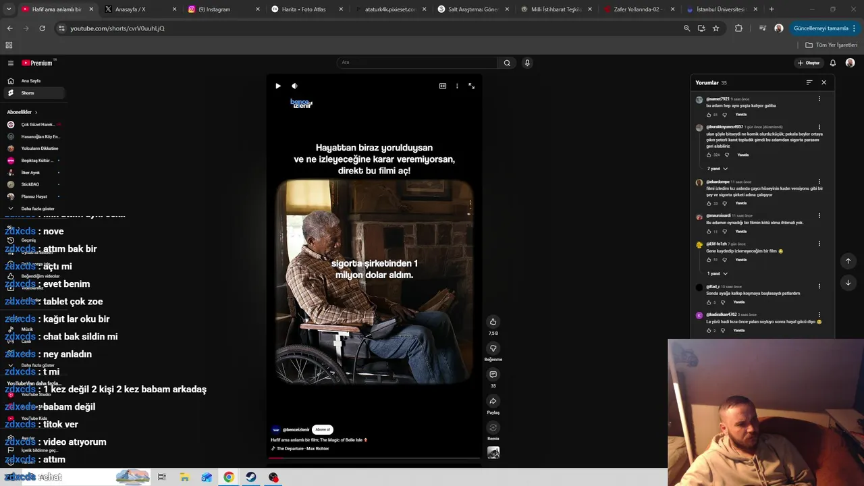Open the @benceizlenir channel link

pos(296,429)
